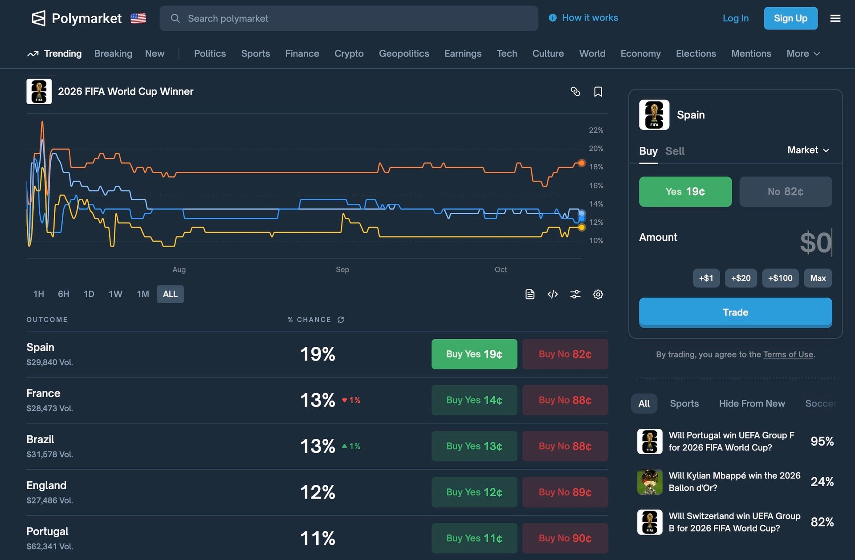Open the hamburger menu
This screenshot has height=560, width=855.
point(835,18)
